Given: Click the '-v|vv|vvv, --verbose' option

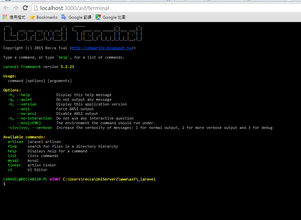Looking at the screenshot, I should [x=30, y=128].
